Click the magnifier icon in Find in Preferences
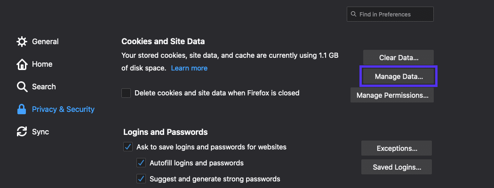 (353, 15)
